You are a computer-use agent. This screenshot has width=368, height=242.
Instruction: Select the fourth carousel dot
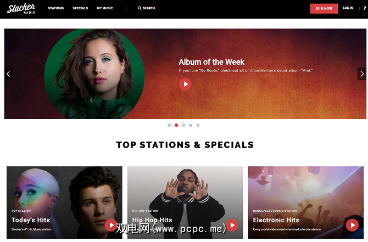(191, 125)
